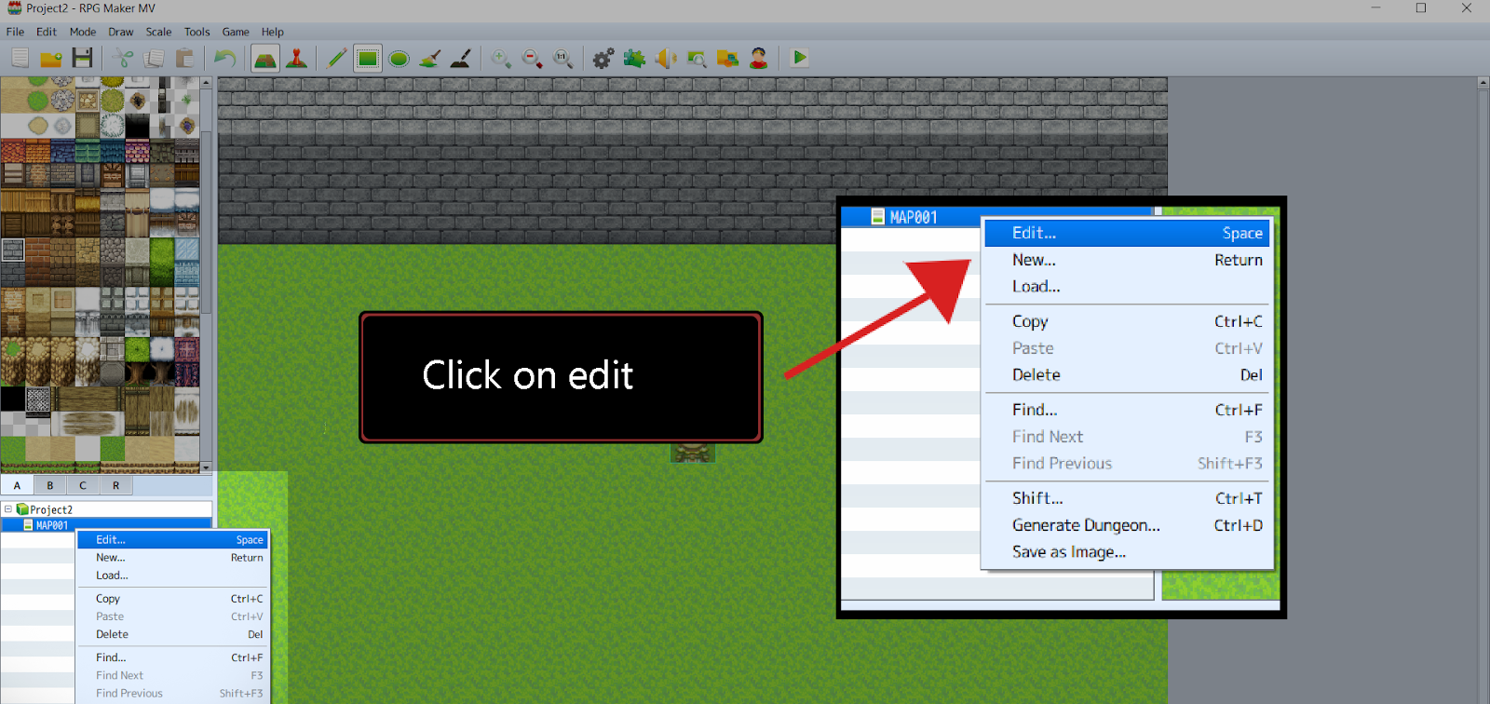The height and width of the screenshot is (704, 1490).
Task: Open the Resource Manager icon
Action: point(728,58)
